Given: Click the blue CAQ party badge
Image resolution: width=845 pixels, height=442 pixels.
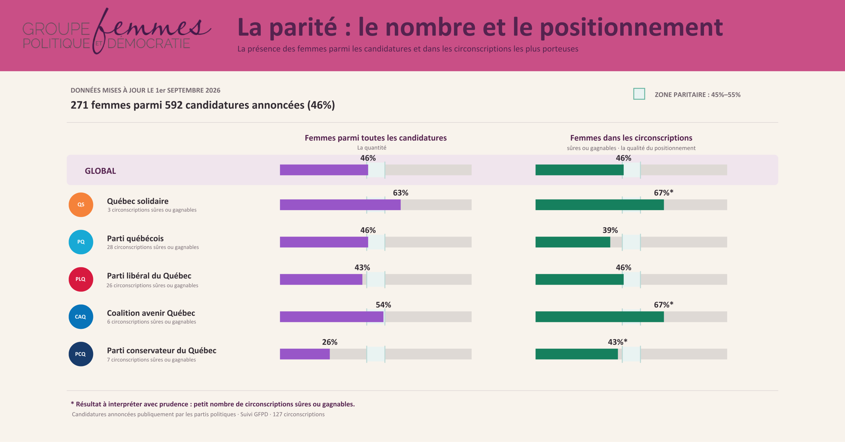Looking at the screenshot, I should [81, 317].
